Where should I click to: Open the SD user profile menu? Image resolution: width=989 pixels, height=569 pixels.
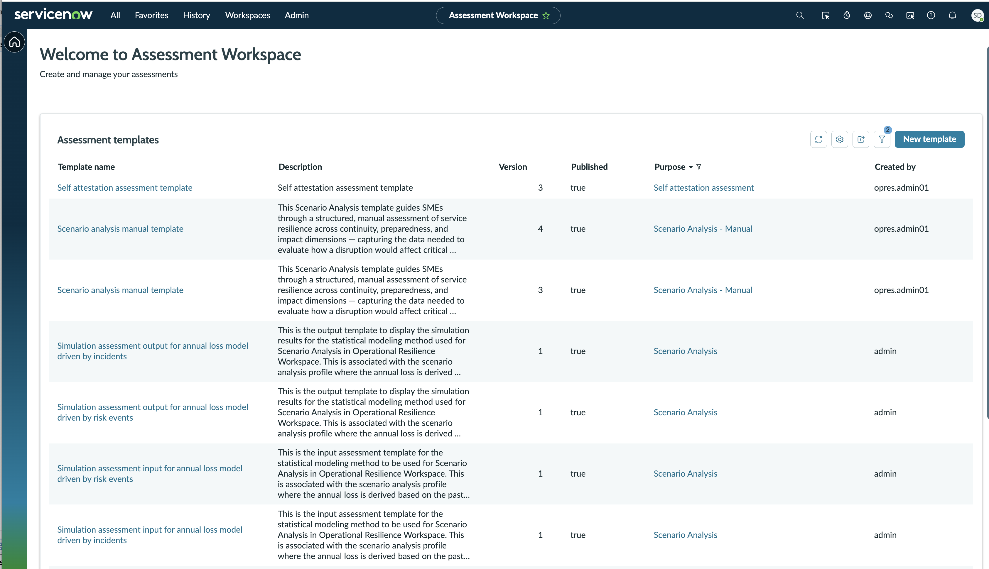[x=977, y=15]
